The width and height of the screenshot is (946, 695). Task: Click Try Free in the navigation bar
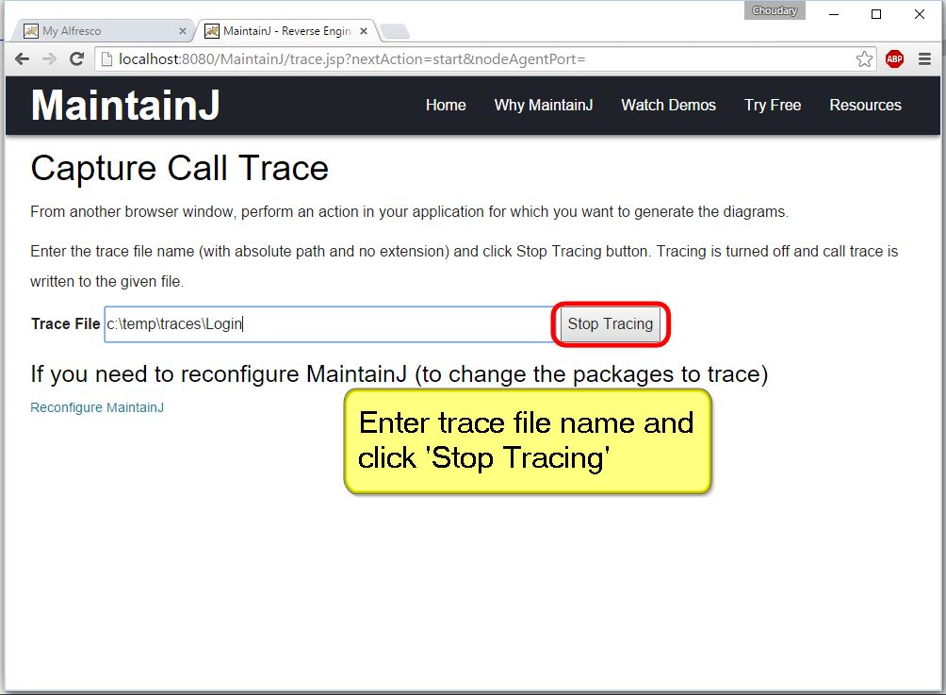coord(773,105)
